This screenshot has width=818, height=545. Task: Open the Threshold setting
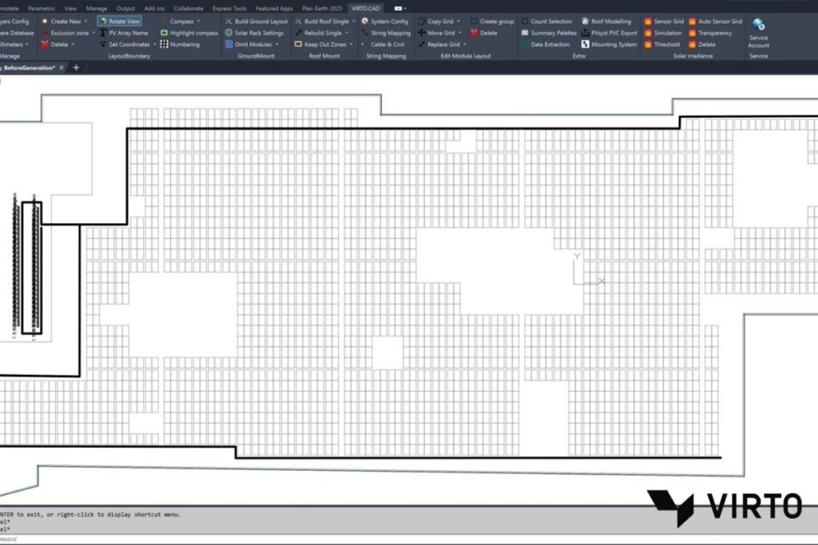tap(662, 45)
